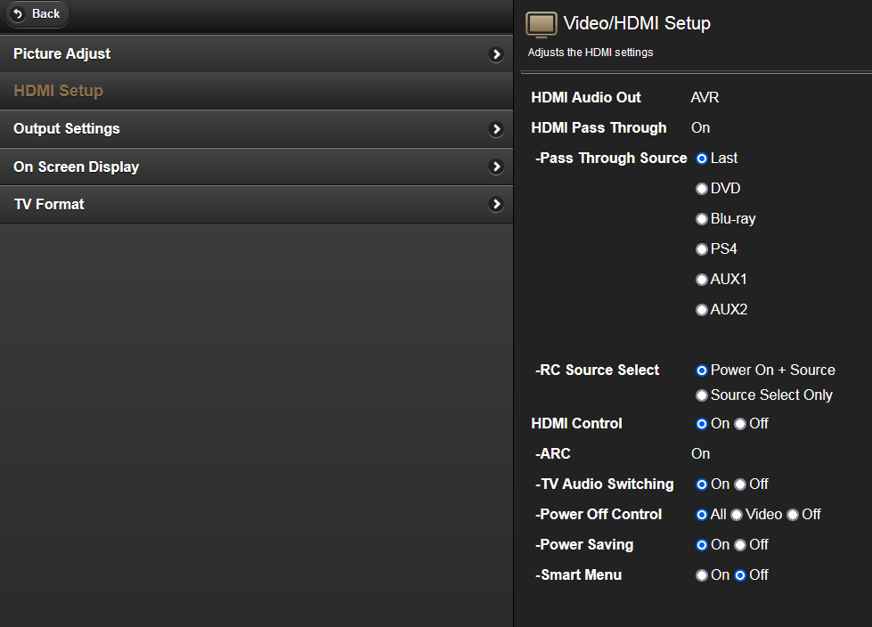Open the TV Format menu
Image resolution: width=872 pixels, height=627 pixels.
257,205
